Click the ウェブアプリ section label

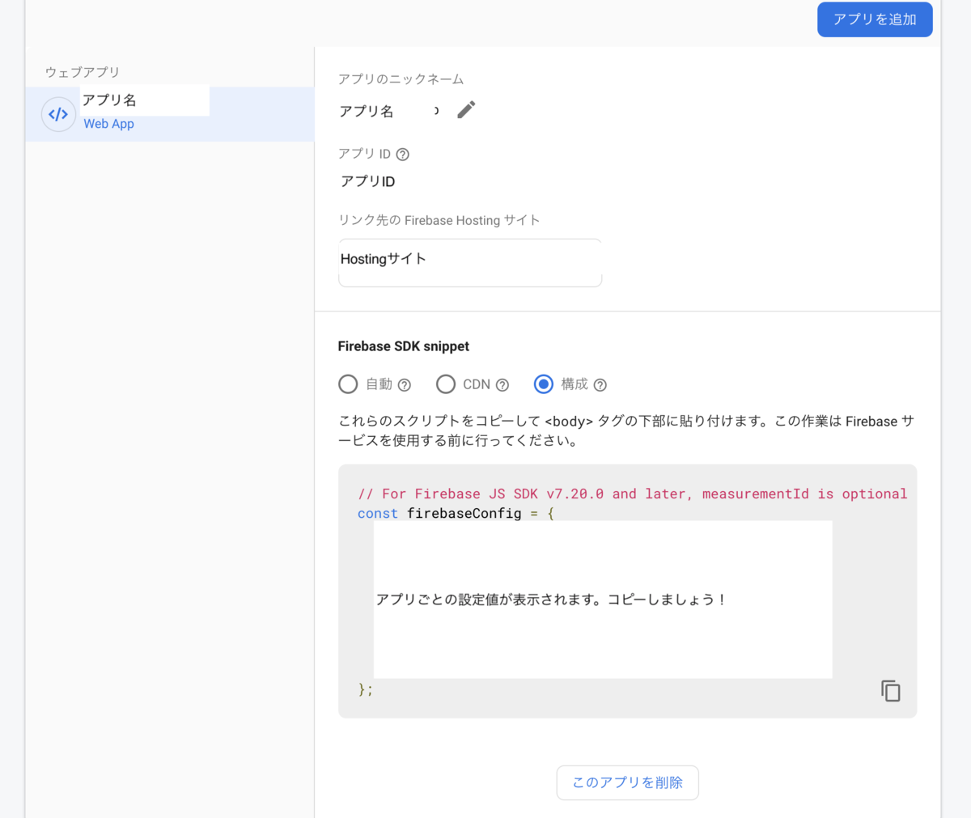(x=83, y=72)
